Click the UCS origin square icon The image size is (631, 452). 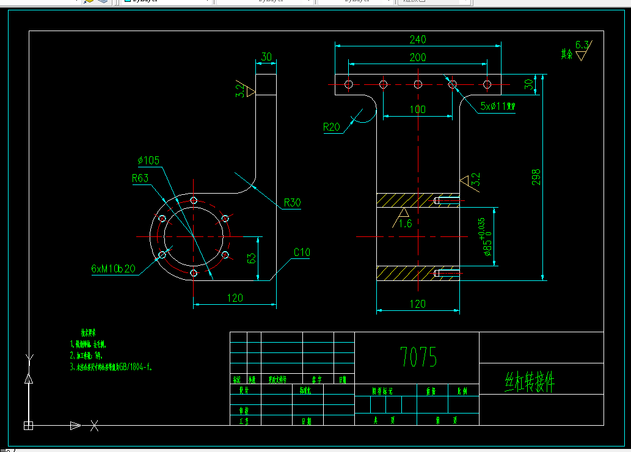tap(29, 426)
